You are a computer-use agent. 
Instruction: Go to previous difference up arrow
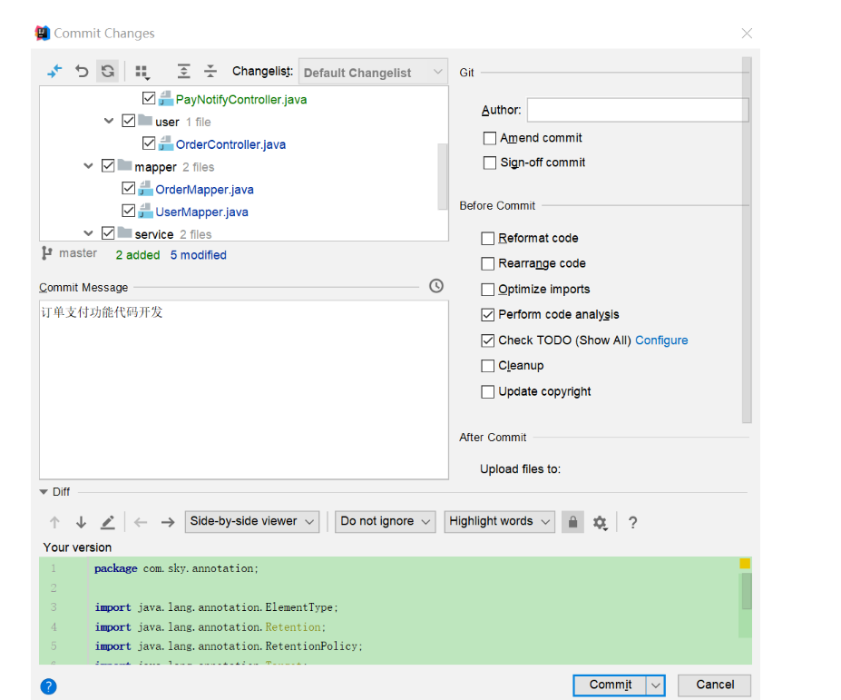[54, 522]
